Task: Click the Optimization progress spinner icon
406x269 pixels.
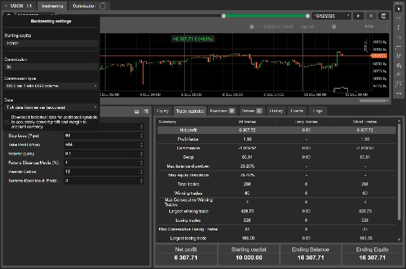Action: coord(103,5)
